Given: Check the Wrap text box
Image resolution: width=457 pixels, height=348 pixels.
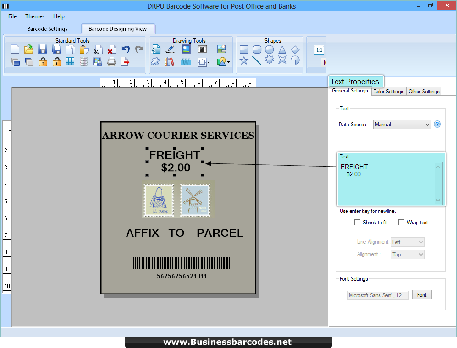Looking at the screenshot, I should point(402,222).
